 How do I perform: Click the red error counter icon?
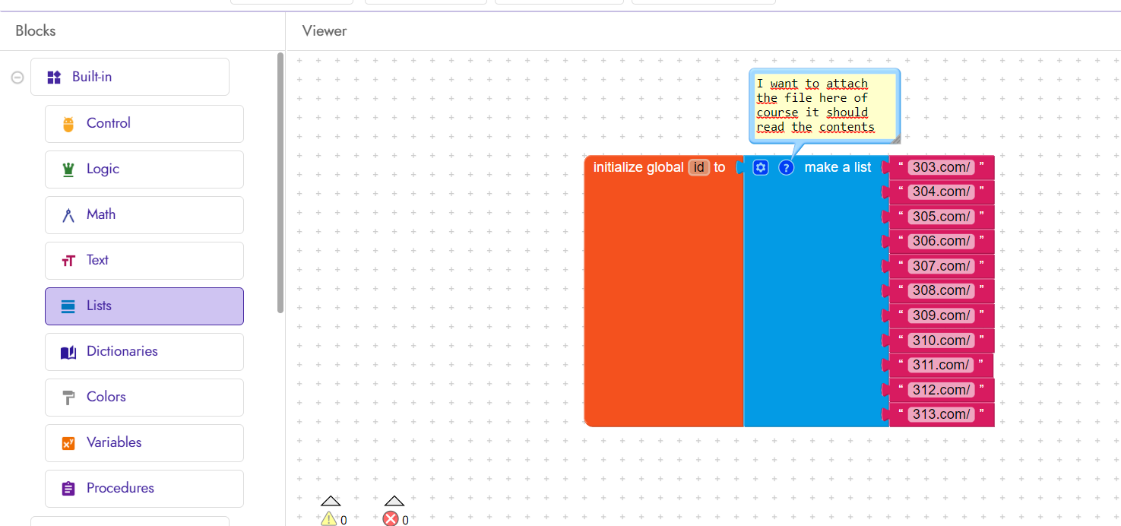[391, 519]
